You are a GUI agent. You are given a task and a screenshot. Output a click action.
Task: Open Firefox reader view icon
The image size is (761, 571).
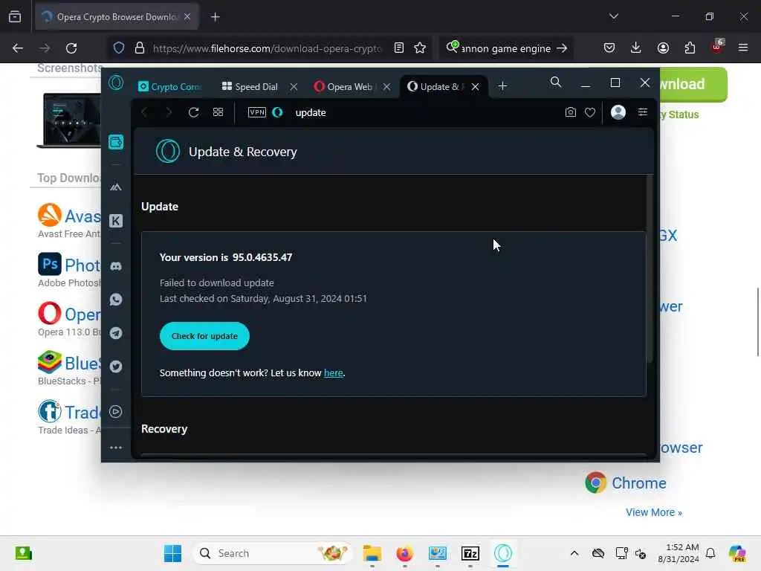(x=399, y=48)
